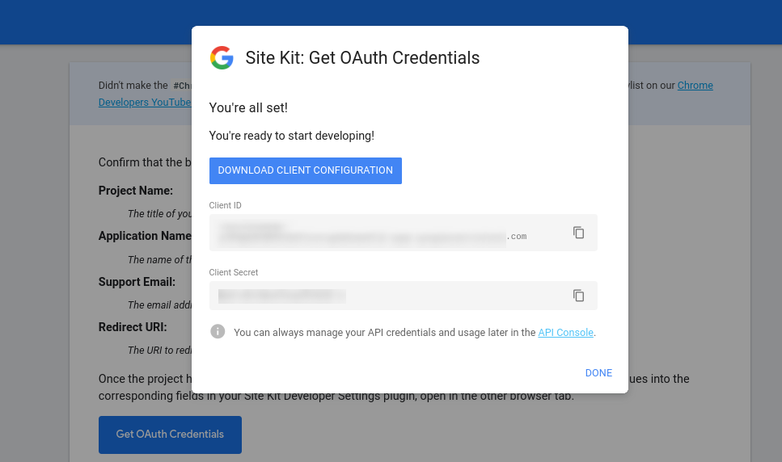Click the info icon beside API note
This screenshot has width=782, height=462.
click(x=218, y=331)
